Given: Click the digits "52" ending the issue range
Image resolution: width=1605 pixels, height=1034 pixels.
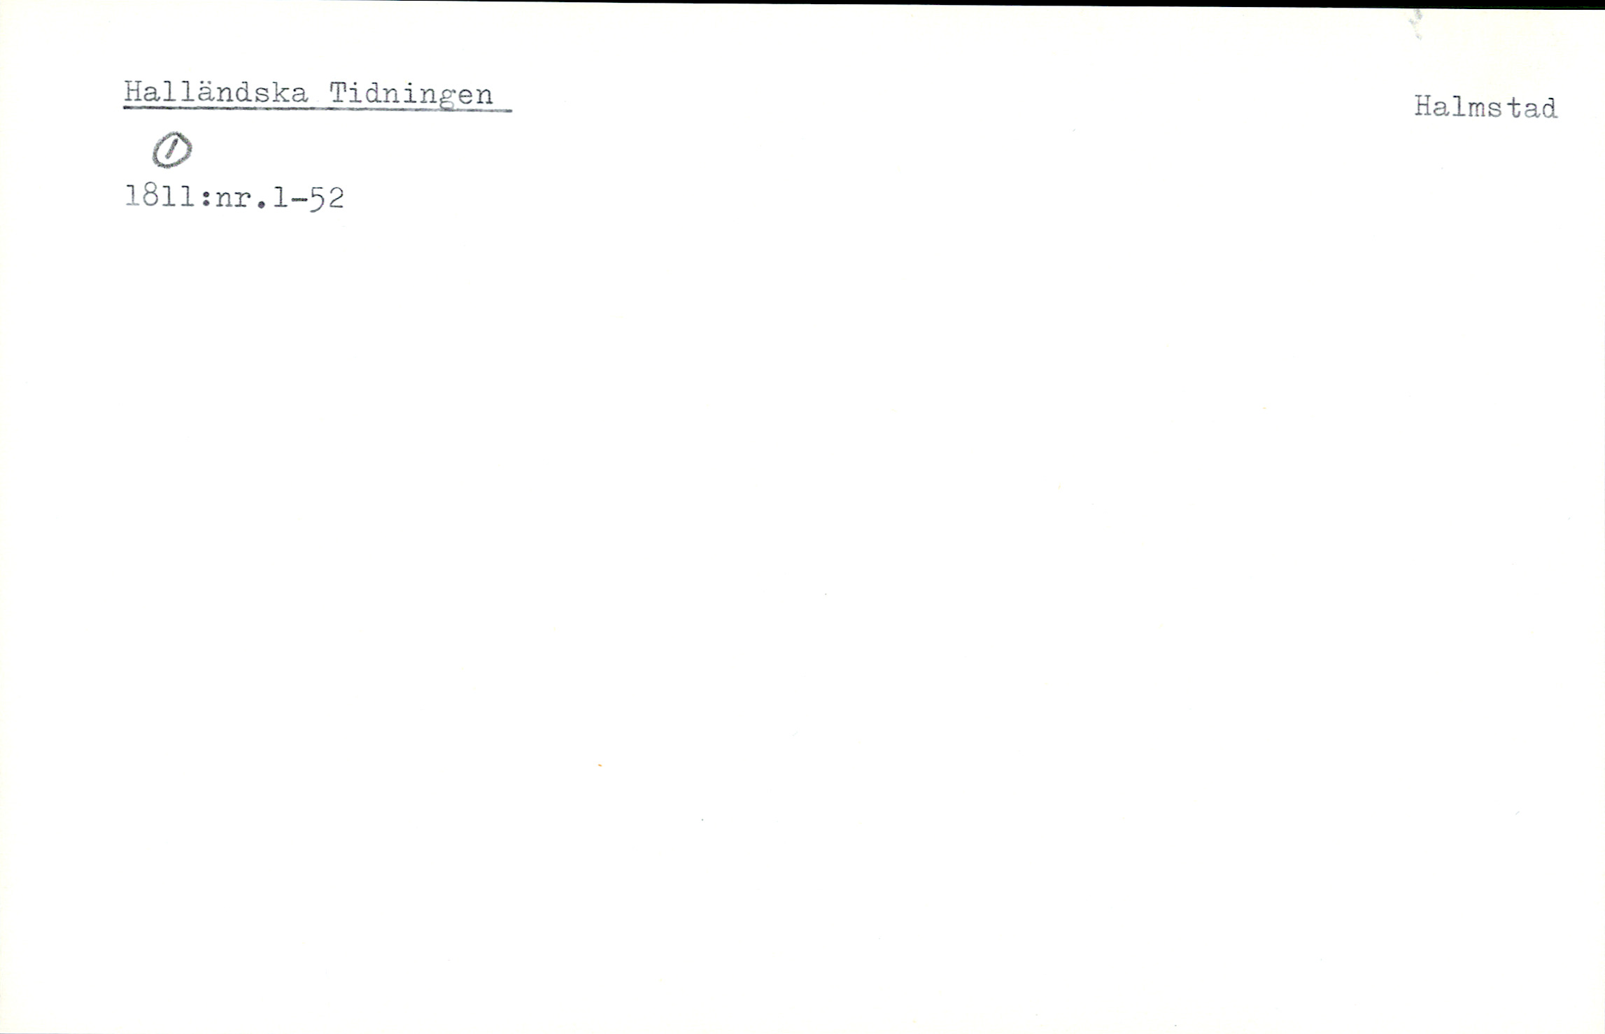Looking at the screenshot, I should click(x=326, y=199).
